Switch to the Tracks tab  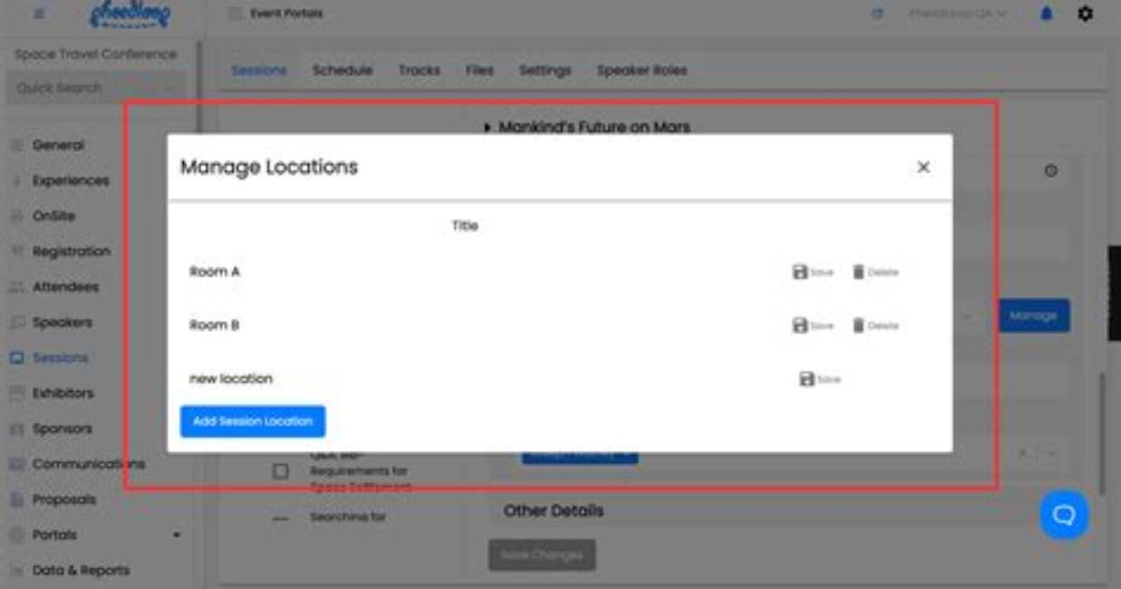tap(419, 70)
